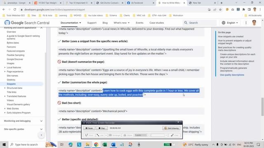Expand Early Adopters Program tree item
This screenshot has width=264, height=148.
tap(5, 113)
